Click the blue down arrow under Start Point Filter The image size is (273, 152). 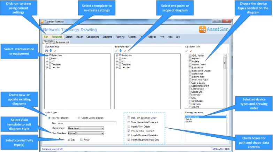[x=51, y=51]
